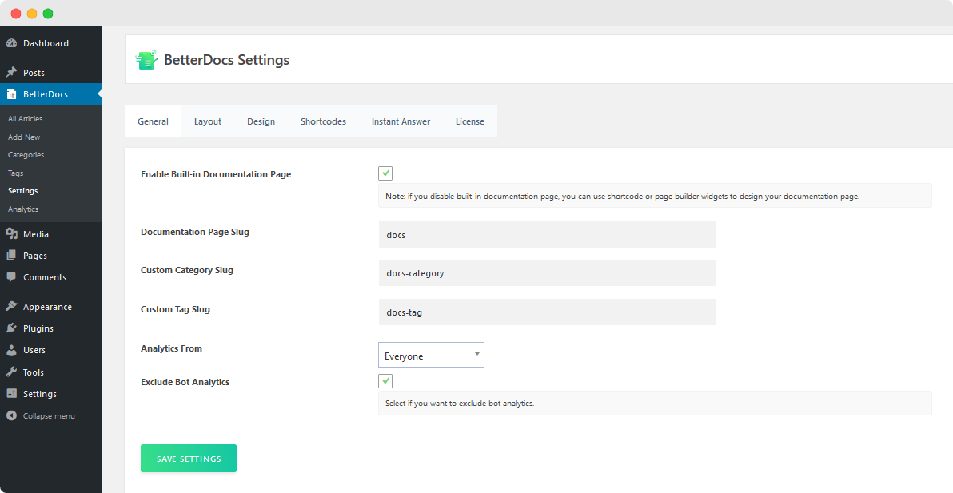Screen dimensions: 953x493
Task: Focus the Custom Category Slug field
Action: [x=547, y=273]
